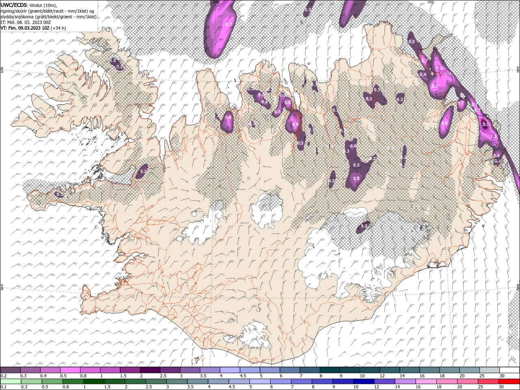The image size is (520, 390).
Task: Click the darkest purple snowfall legend swatch labeled 2
Action: point(150,370)
